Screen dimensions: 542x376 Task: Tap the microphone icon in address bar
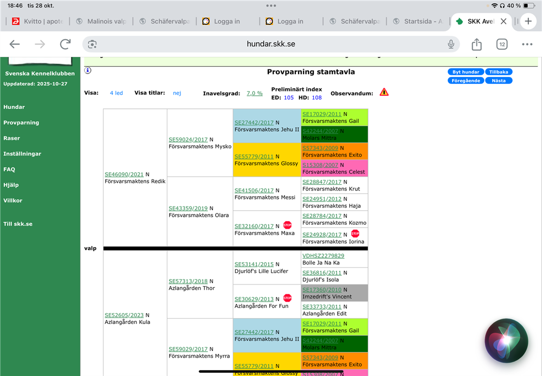point(451,44)
